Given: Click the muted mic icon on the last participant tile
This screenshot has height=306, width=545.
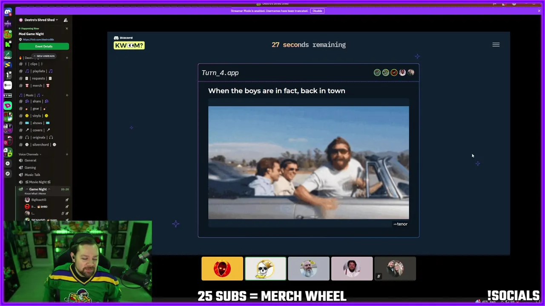Looking at the screenshot, I should (378, 276).
